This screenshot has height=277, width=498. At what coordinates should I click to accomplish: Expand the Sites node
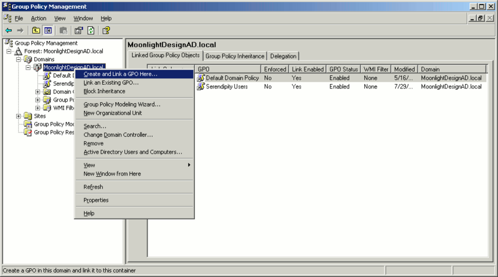click(x=19, y=116)
